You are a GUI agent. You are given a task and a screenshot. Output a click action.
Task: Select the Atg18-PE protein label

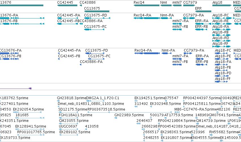pyautogui.click(x=223, y=56)
